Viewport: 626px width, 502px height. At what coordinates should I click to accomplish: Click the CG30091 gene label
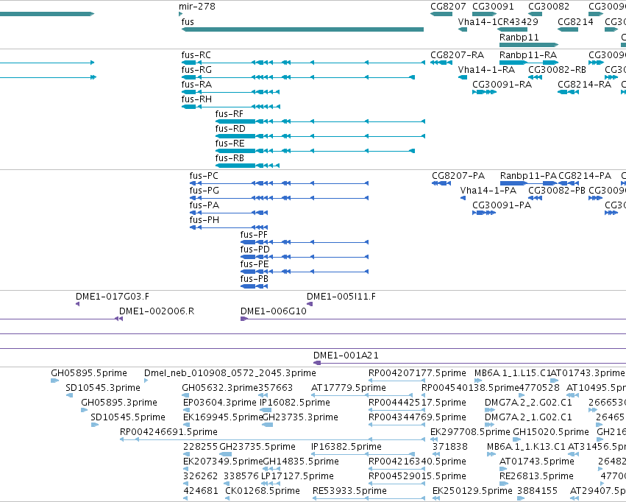(x=493, y=7)
